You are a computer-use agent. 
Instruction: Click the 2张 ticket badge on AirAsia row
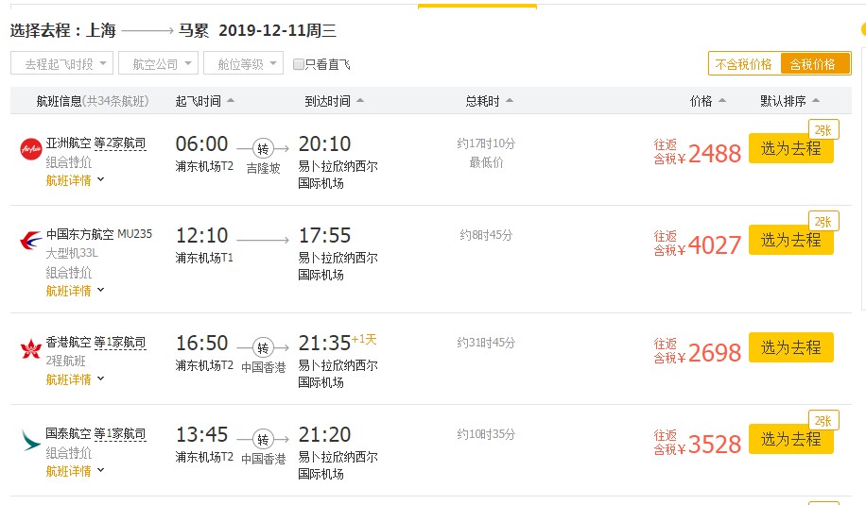823,129
